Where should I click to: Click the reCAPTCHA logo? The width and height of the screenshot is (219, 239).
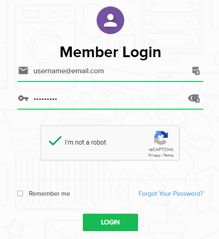pos(161,138)
